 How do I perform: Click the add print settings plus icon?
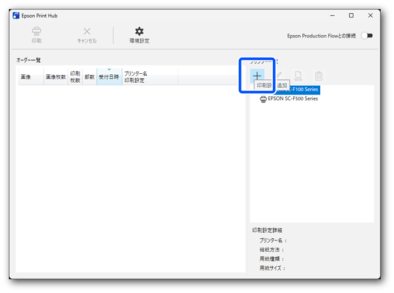point(257,75)
